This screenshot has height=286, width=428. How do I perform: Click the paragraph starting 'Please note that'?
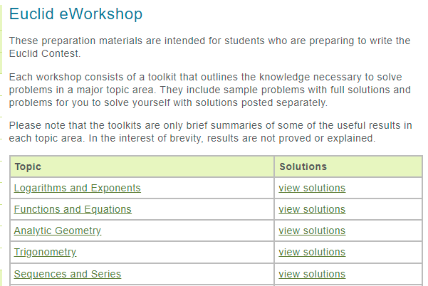[210, 132]
